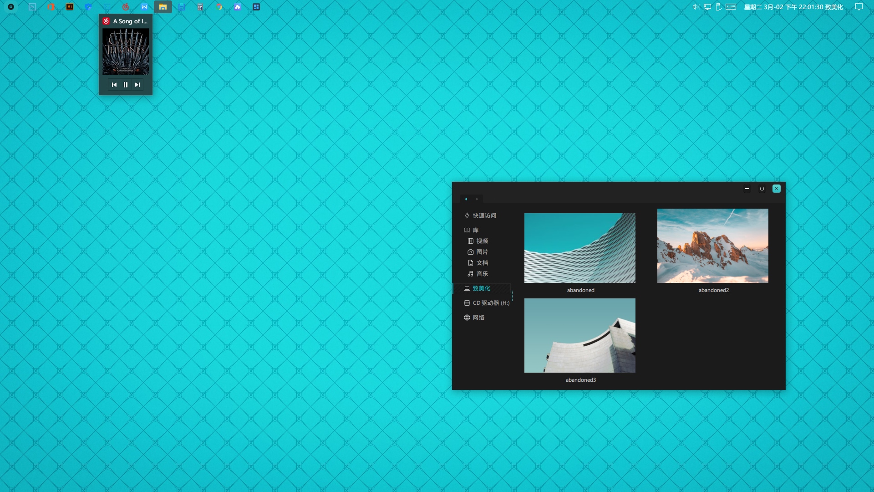Open 网络 in the sidebar
874x492 pixels.
(474, 318)
